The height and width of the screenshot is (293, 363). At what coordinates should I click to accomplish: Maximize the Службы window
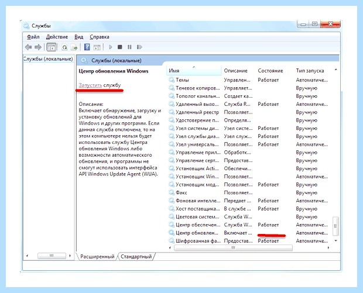(x=314, y=24)
